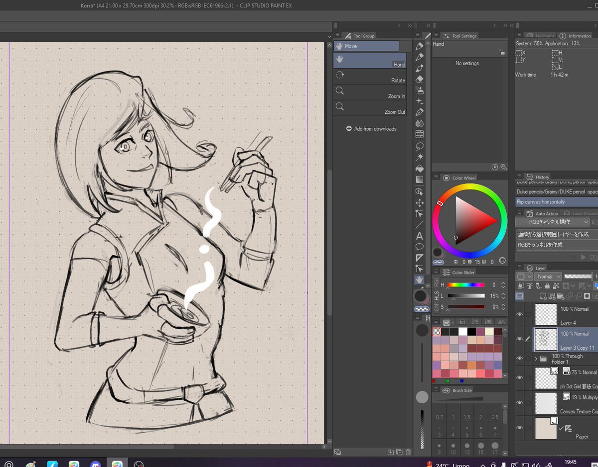Click the Hand tool in vertical toolbar
Screen dimensions: 598x467
click(420, 280)
